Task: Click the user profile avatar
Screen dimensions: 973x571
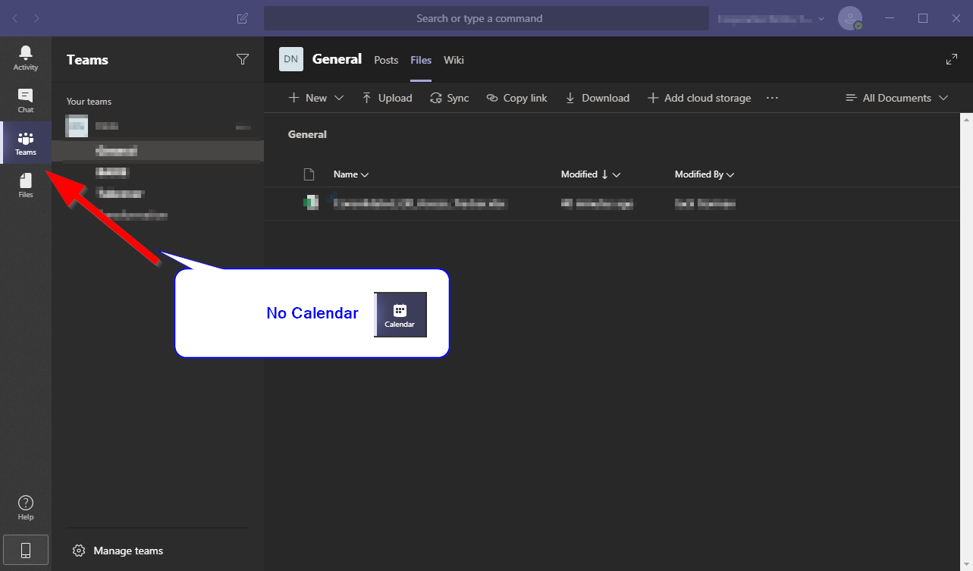Action: (850, 18)
